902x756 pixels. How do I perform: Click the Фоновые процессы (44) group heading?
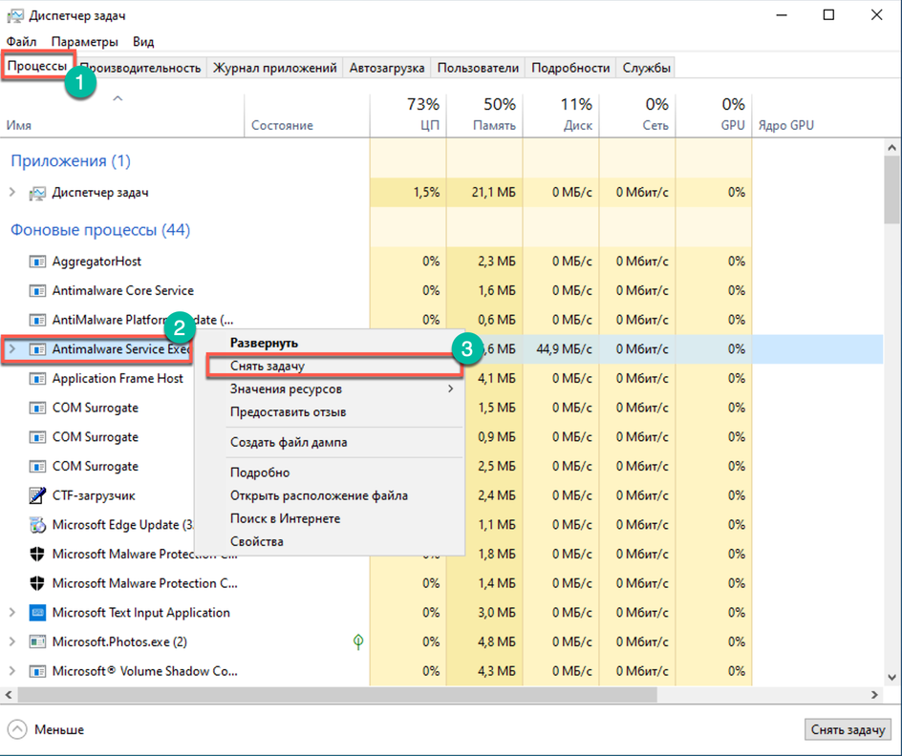coord(100,230)
